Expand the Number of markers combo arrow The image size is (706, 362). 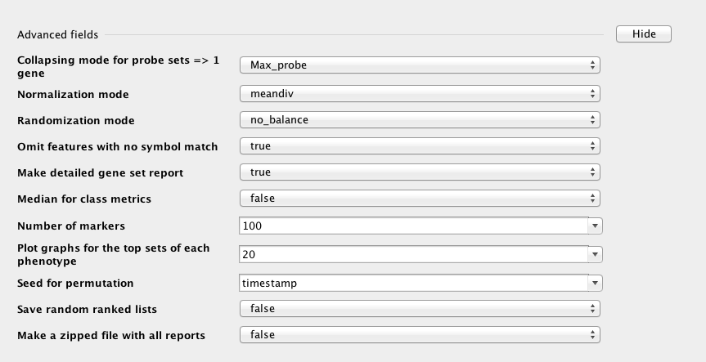click(x=596, y=226)
